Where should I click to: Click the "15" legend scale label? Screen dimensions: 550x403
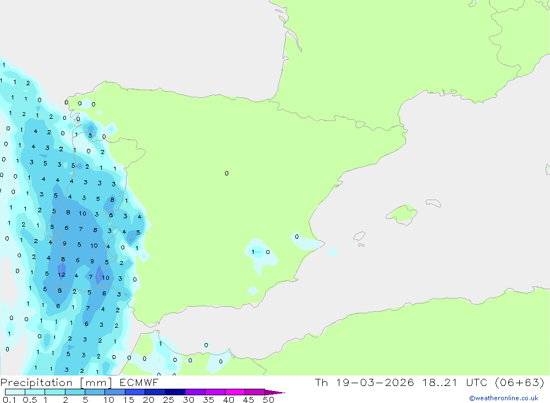pos(128,400)
